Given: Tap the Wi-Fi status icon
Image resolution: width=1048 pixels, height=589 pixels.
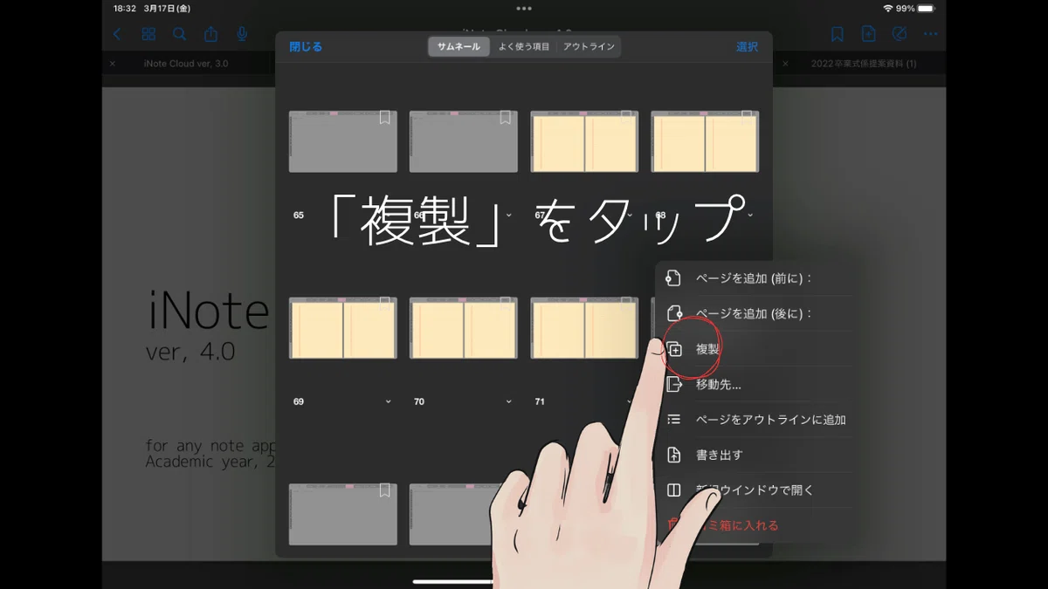Looking at the screenshot, I should [887, 8].
